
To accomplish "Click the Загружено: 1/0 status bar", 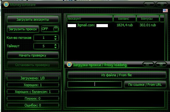I will coord(33,78).
